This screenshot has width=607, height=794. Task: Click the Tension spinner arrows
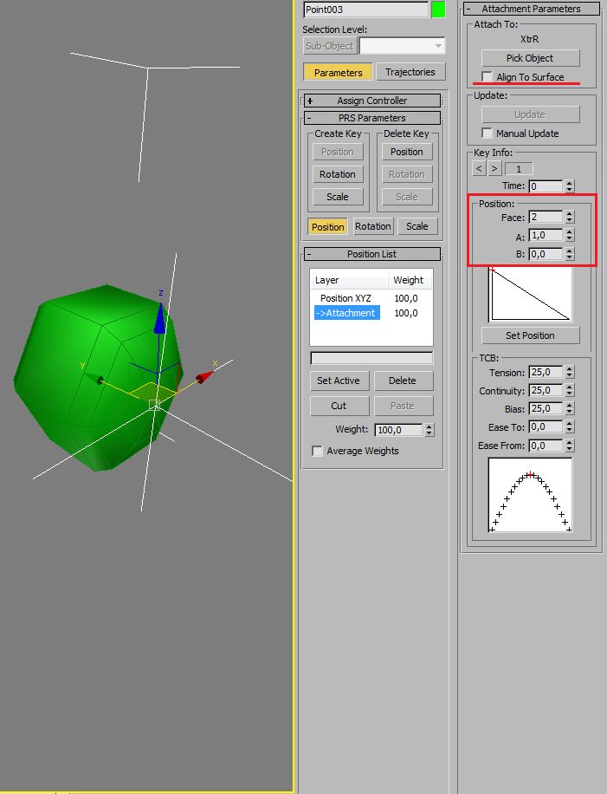(x=570, y=372)
